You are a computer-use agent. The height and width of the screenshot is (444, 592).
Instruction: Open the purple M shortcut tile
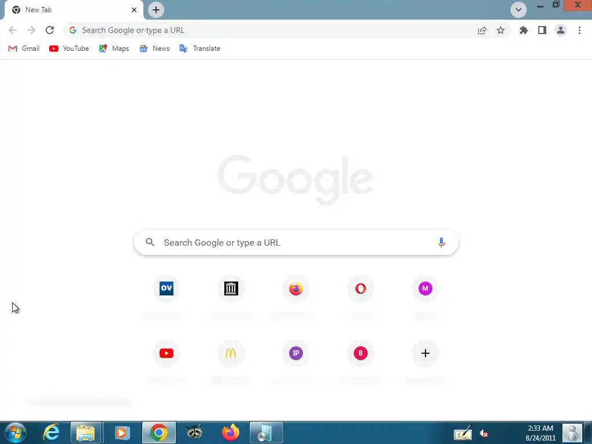(425, 288)
